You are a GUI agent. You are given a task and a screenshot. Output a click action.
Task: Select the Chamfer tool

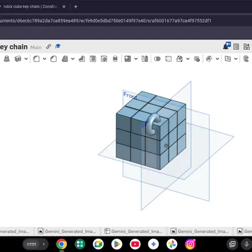pos(54,59)
